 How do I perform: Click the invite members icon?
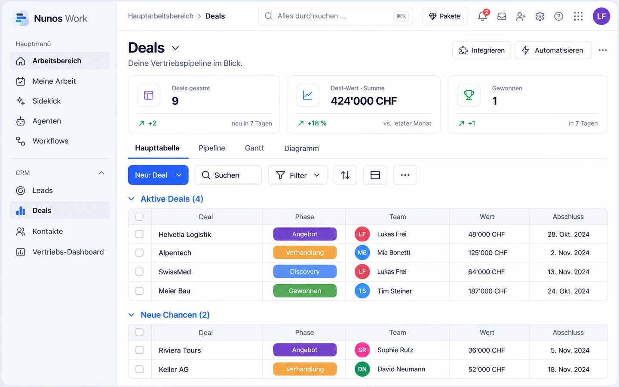pos(521,16)
